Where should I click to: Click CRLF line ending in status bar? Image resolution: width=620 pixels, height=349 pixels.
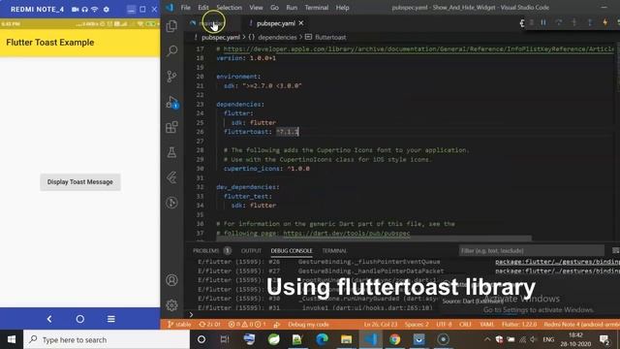465,324
